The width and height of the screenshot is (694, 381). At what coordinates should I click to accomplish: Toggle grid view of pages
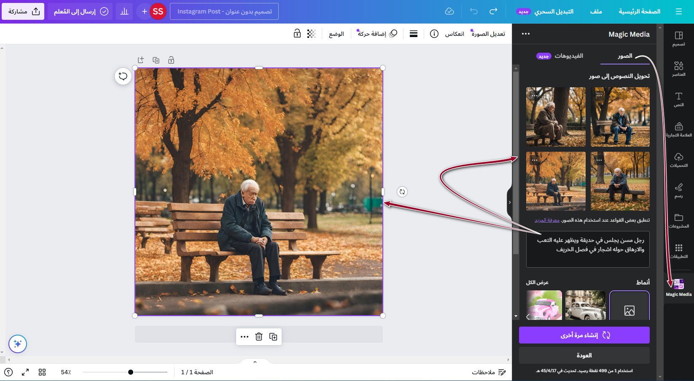[42, 372]
